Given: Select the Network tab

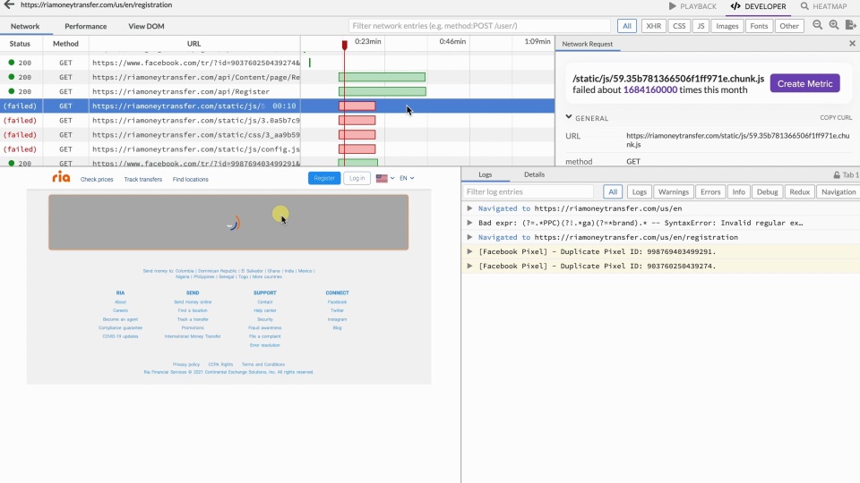Looking at the screenshot, I should 25,26.
